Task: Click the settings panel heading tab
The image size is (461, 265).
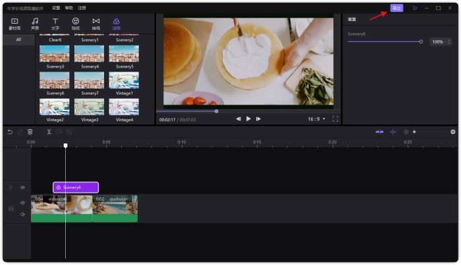Action: [352, 19]
